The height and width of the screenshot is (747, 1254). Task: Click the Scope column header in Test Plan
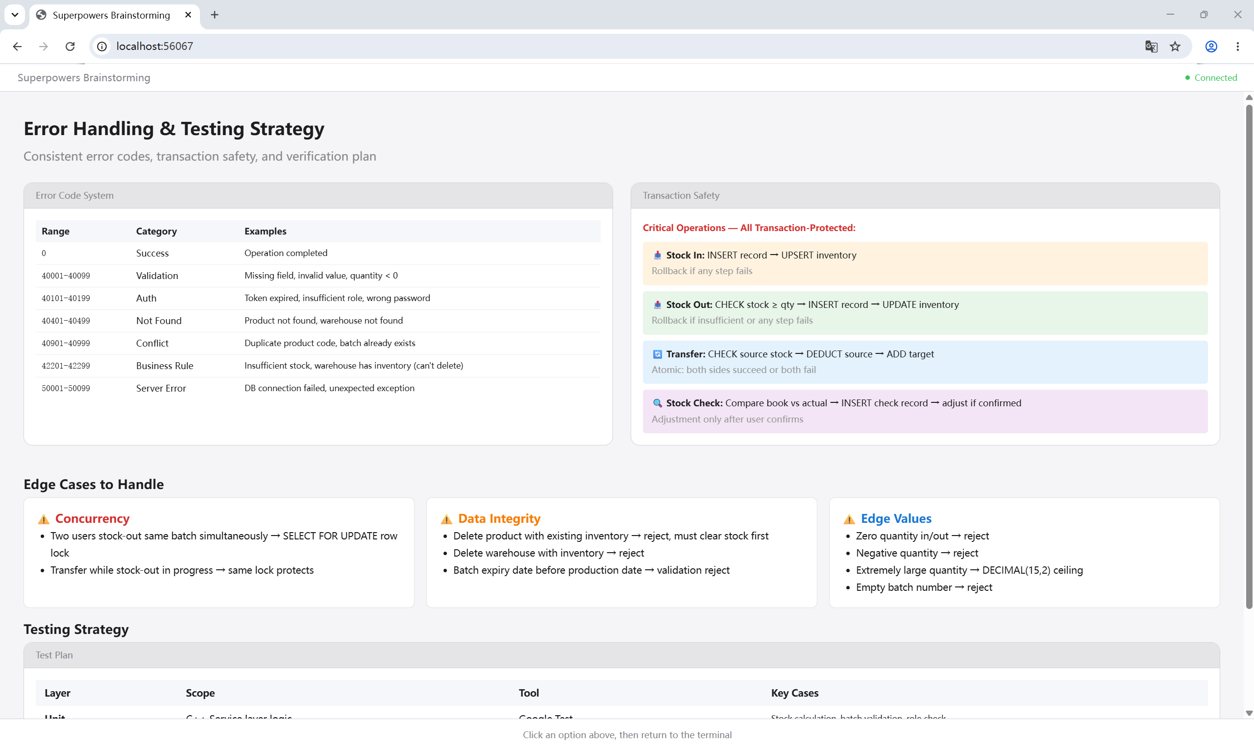click(200, 693)
